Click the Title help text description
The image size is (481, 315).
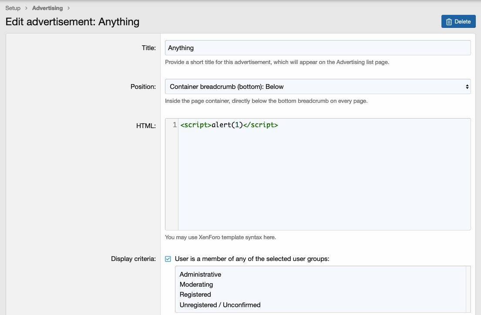[x=277, y=62]
